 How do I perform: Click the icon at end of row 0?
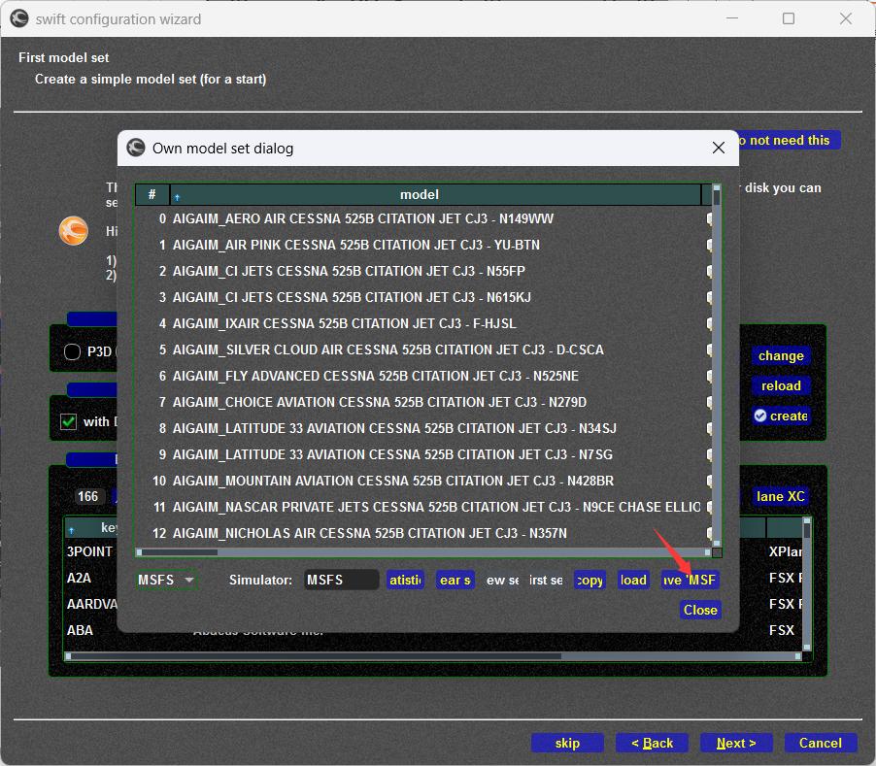tap(708, 218)
